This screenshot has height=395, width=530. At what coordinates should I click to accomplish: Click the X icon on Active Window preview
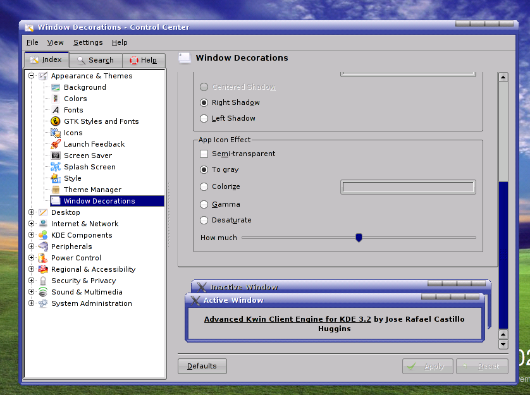click(x=195, y=300)
